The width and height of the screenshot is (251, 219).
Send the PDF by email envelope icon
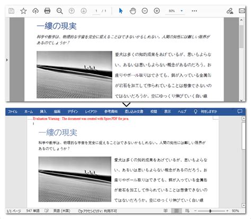pos(242,11)
